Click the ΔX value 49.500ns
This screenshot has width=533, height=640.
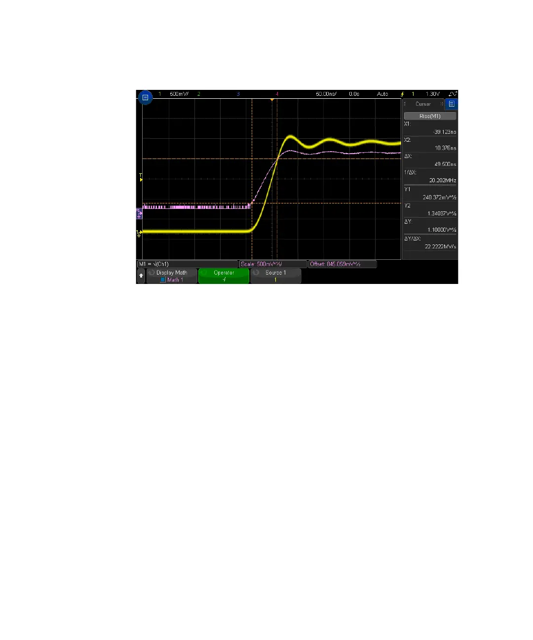[445, 164]
